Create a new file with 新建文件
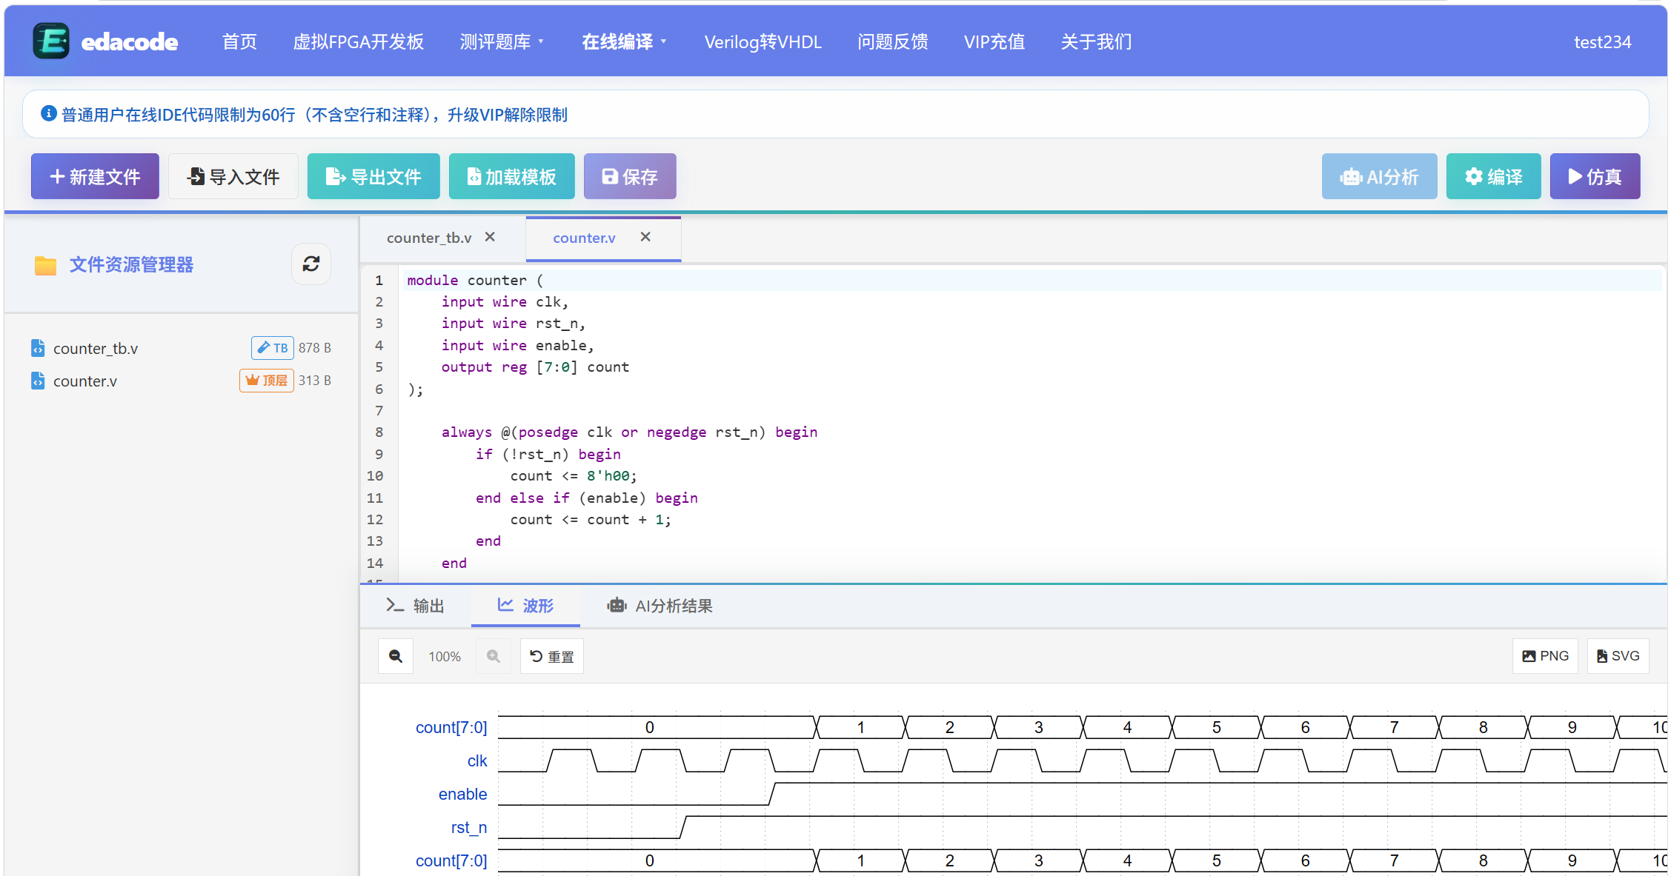The width and height of the screenshot is (1671, 876). pos(95,176)
